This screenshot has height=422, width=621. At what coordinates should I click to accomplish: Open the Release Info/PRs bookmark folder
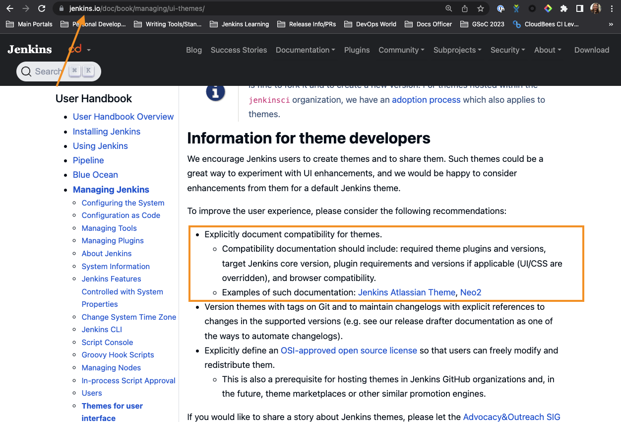(307, 24)
